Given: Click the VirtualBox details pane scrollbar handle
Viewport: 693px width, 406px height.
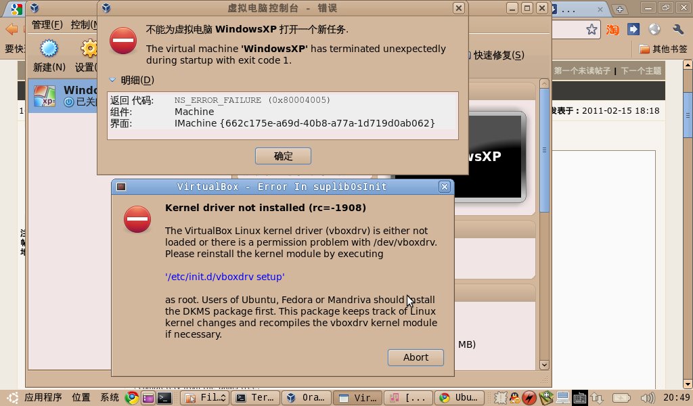Looking at the screenshot, I should point(544,150).
